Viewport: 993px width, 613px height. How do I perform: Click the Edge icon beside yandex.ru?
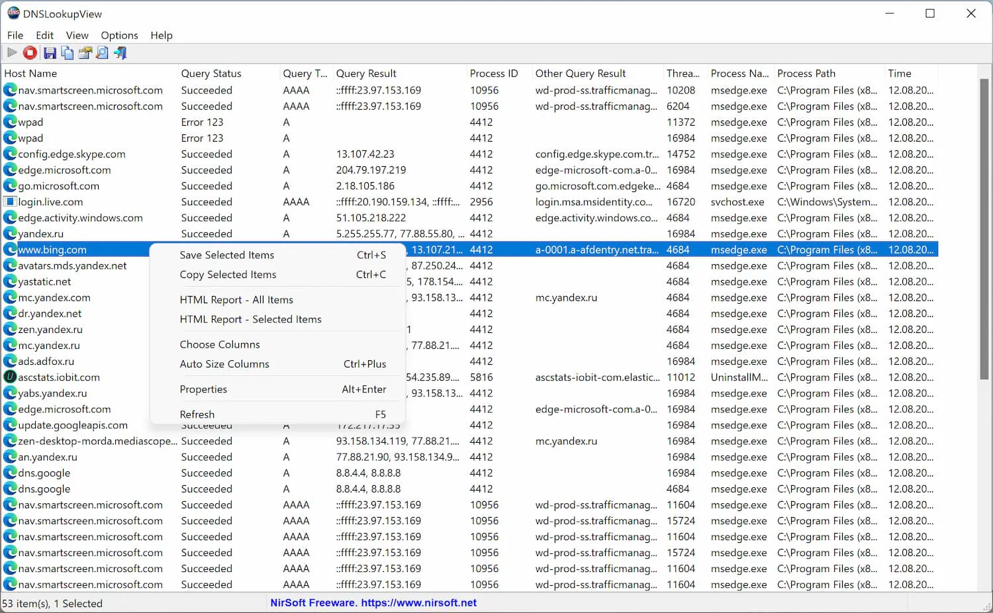(x=10, y=234)
